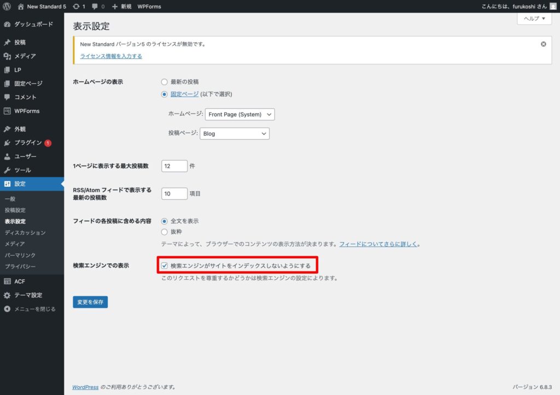Click the 変更を保存 save button

(90, 302)
